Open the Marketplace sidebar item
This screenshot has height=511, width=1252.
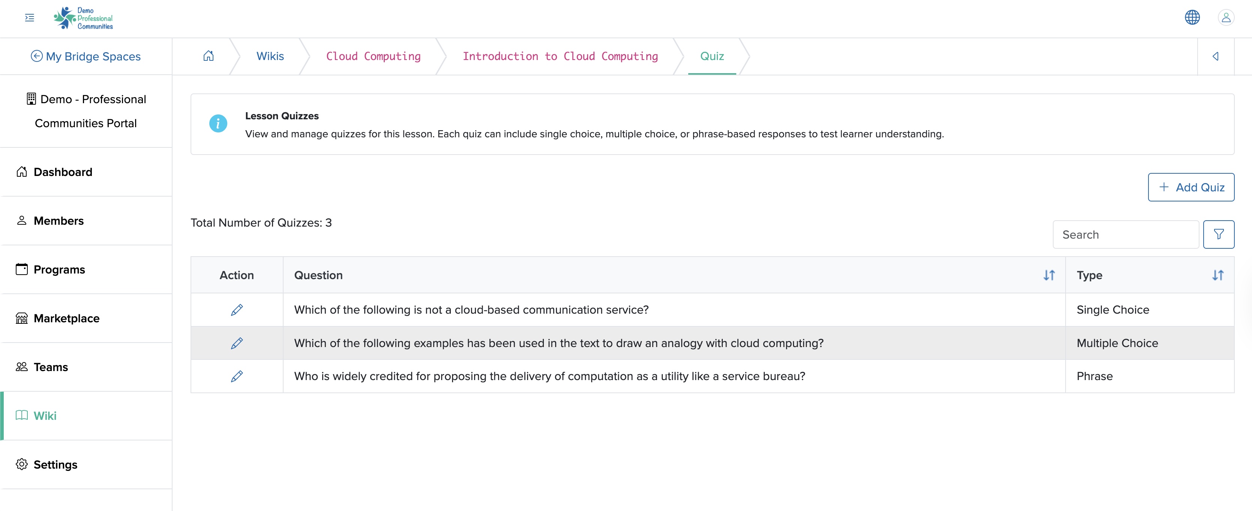[x=87, y=319]
